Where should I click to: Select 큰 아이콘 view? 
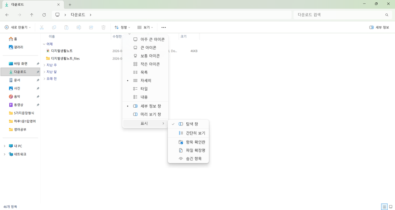pyautogui.click(x=145, y=47)
